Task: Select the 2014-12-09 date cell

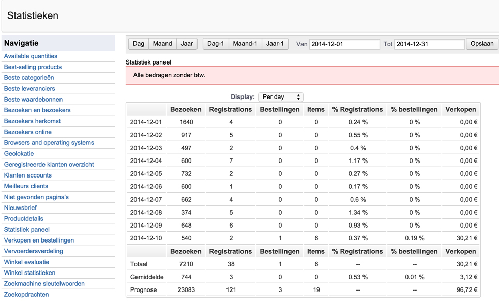Action: click(146, 226)
